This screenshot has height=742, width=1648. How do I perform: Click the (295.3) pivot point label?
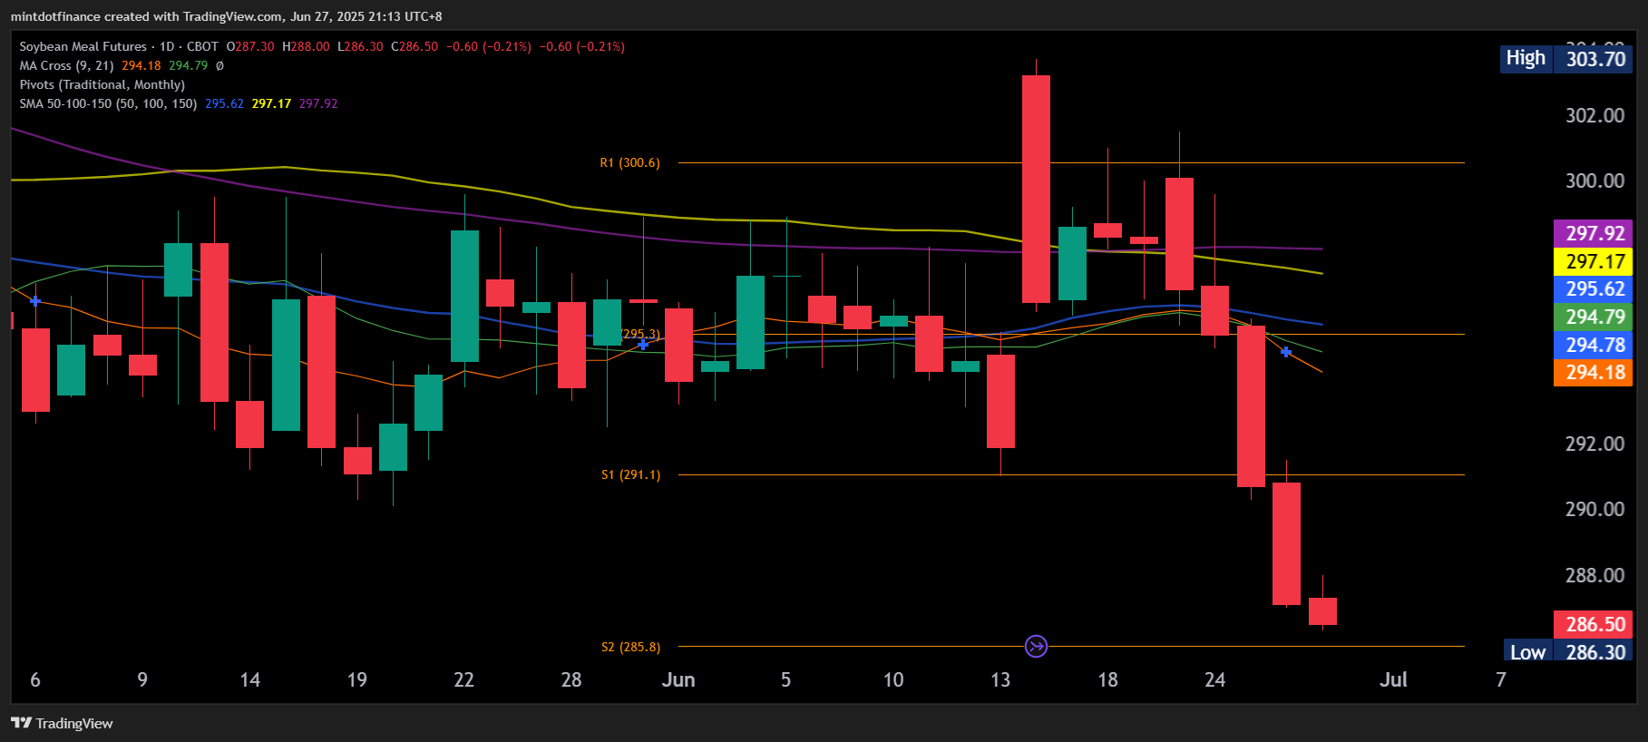pos(639,334)
